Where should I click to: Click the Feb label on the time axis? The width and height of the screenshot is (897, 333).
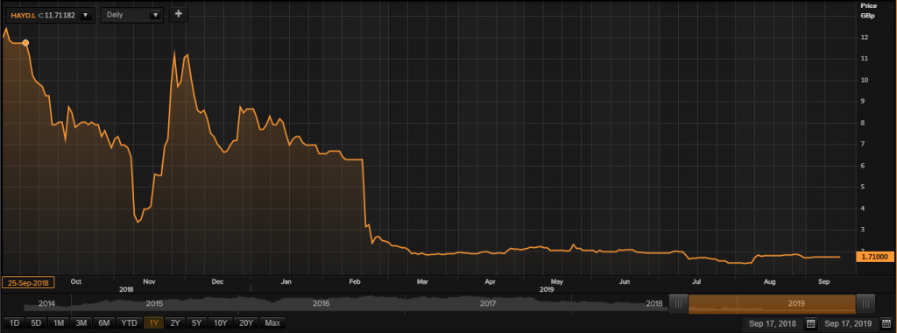click(x=356, y=281)
